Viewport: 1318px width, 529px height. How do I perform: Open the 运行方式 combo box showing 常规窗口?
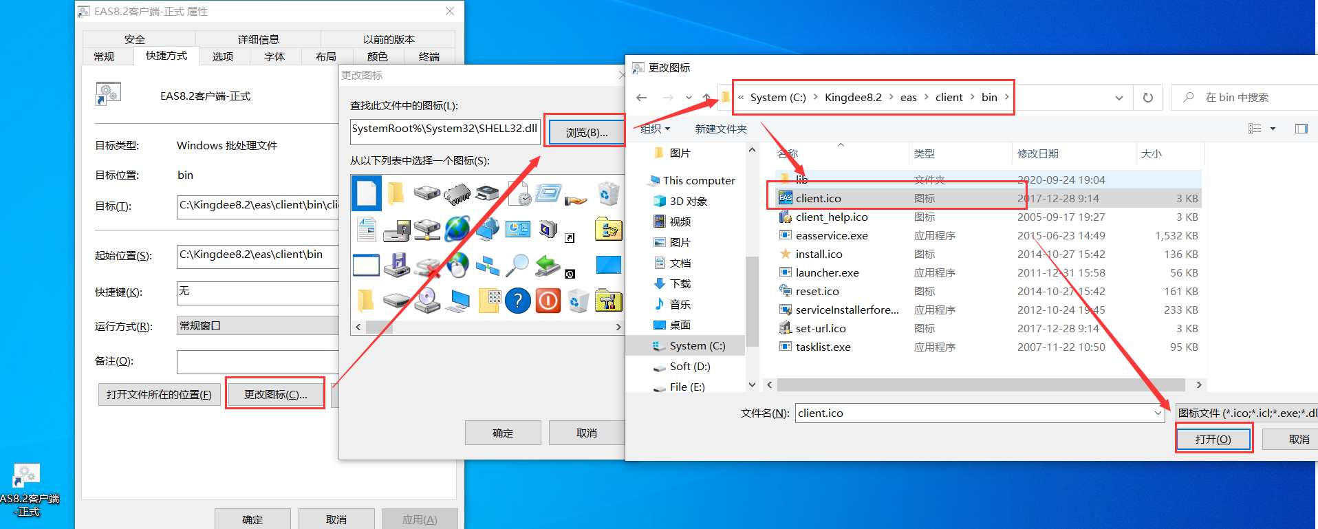tap(258, 326)
